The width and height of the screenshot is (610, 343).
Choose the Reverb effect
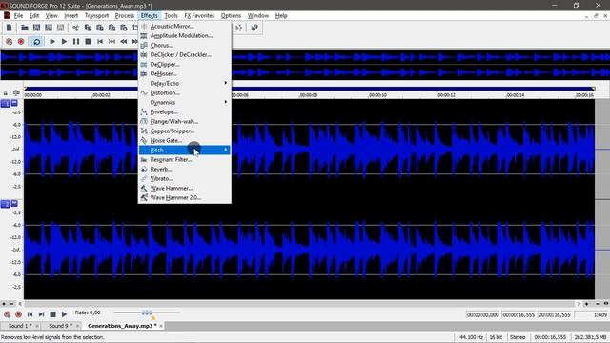185,170
